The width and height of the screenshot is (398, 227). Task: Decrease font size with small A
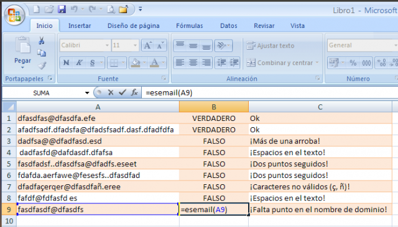click(x=160, y=45)
